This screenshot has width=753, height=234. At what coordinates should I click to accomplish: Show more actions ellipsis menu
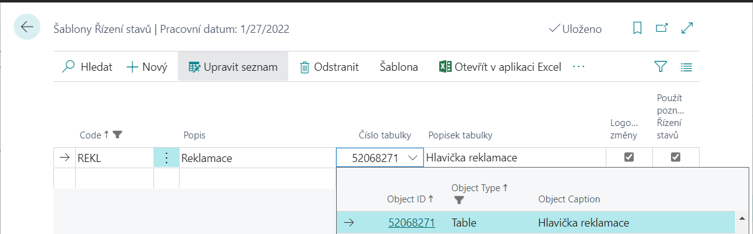(x=579, y=66)
